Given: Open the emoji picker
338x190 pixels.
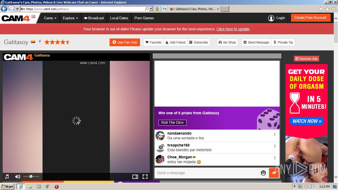Looking at the screenshot, I should (263, 173).
